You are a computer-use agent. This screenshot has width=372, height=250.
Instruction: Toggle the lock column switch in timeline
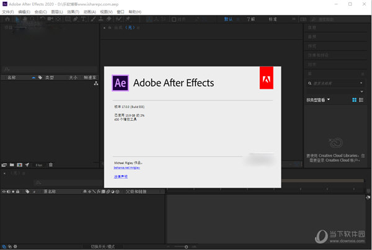(x=17, y=192)
